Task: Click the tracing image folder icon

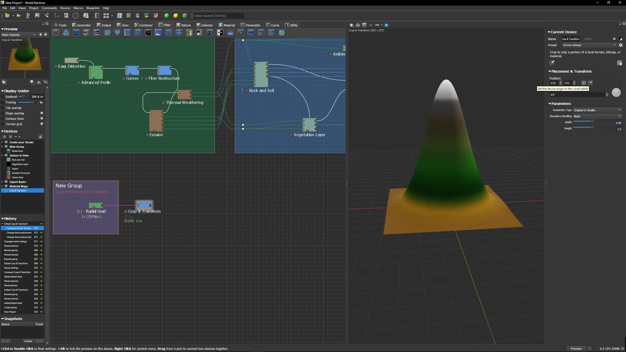Action: [41, 102]
